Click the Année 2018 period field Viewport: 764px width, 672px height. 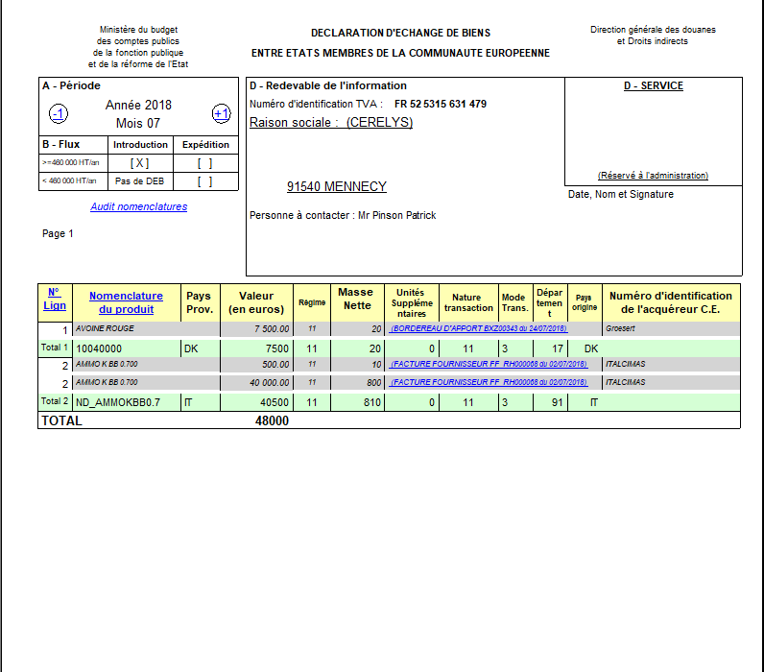coord(138,106)
